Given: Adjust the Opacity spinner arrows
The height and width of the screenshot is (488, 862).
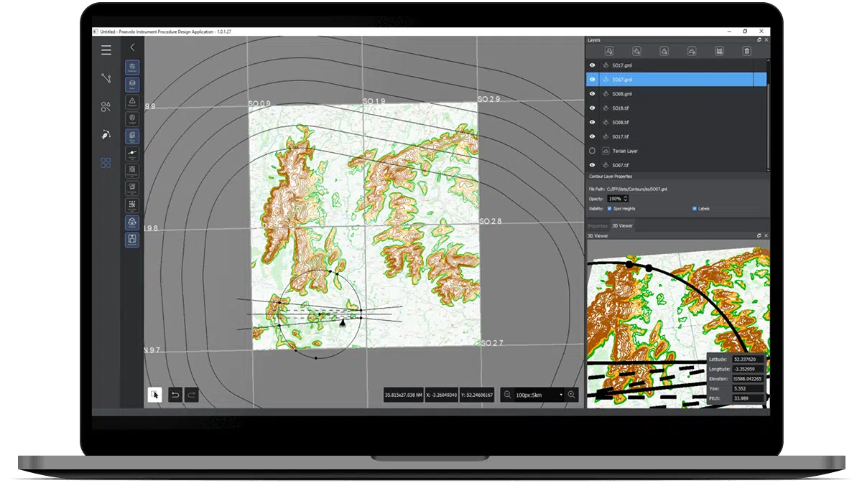Looking at the screenshot, I should (626, 198).
